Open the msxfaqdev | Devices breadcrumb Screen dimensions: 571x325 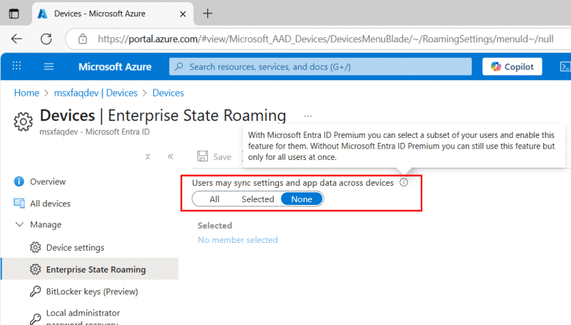point(96,93)
